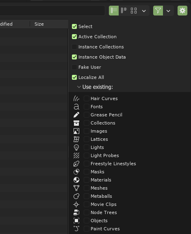Screen dimensions: 191x234
Task: Enable the Meshes checkbox
Action: 87,188
